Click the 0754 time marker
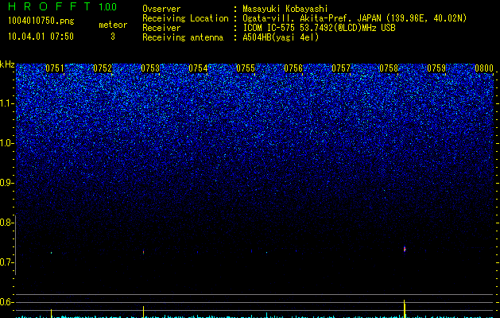The width and height of the screenshot is (500, 318). (x=198, y=68)
